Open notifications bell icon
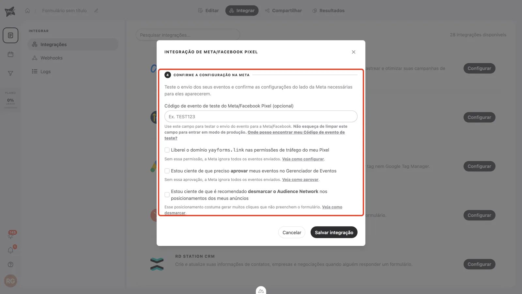The height and width of the screenshot is (294, 522). (10, 250)
